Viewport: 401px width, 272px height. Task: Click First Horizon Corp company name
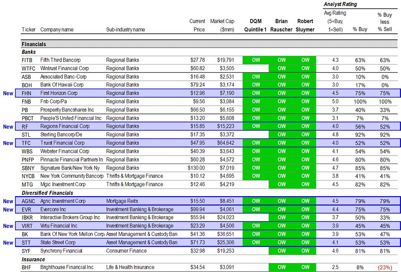[x=59, y=93]
